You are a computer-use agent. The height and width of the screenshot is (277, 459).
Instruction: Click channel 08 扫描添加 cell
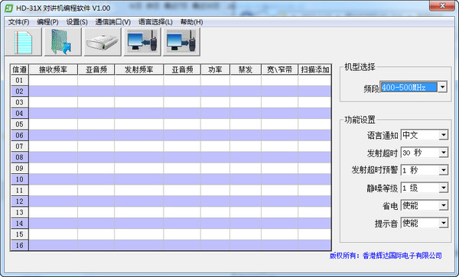[314, 157]
